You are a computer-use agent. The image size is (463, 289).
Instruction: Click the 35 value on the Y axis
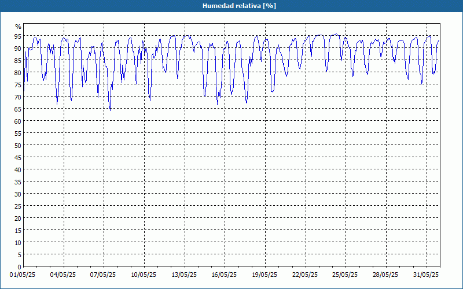click(x=18, y=182)
